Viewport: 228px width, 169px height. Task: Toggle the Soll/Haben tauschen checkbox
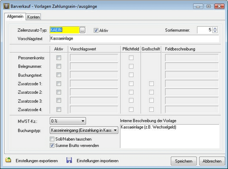click(x=52, y=139)
